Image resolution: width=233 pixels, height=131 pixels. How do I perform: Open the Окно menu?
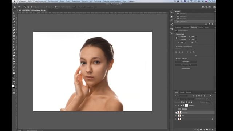coord(125,1)
